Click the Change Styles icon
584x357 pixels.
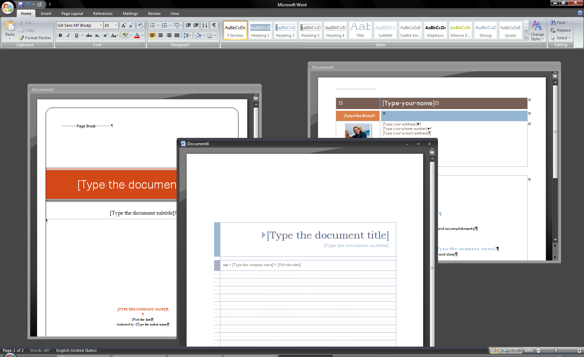pos(537,30)
